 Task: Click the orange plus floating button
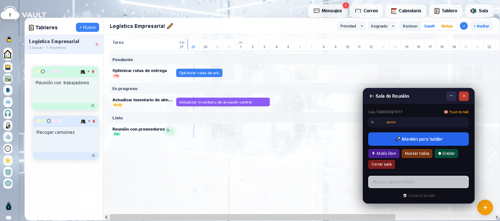(x=485, y=207)
